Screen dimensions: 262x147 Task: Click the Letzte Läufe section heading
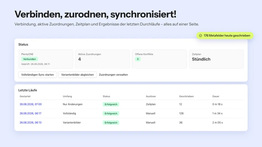(28, 90)
